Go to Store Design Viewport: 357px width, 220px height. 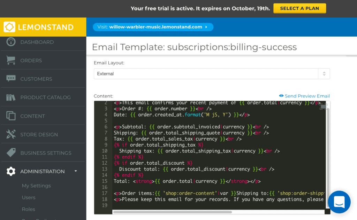click(x=39, y=134)
